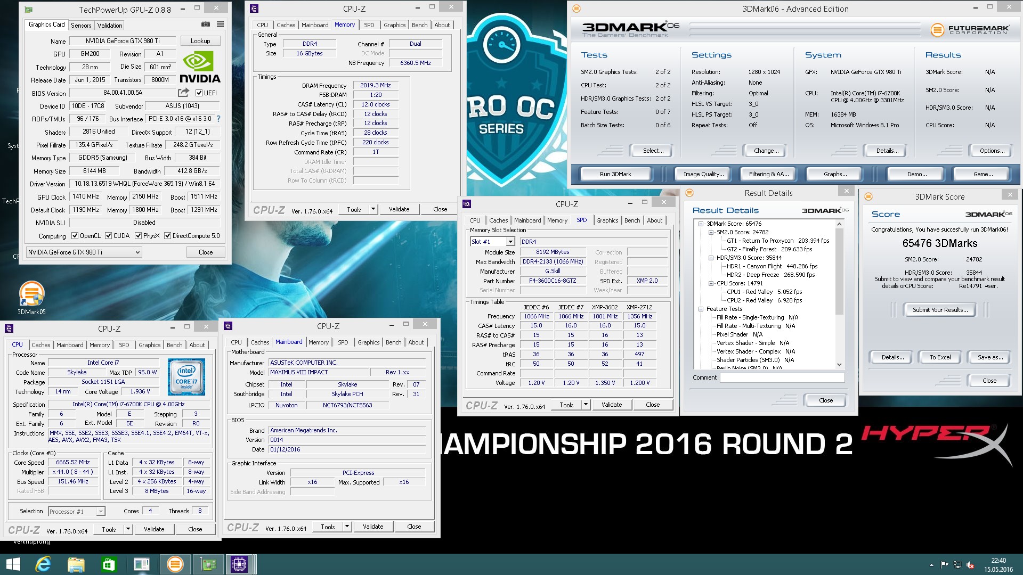Click Validate in CPU-Z Memory window
The height and width of the screenshot is (575, 1023).
[x=399, y=209]
